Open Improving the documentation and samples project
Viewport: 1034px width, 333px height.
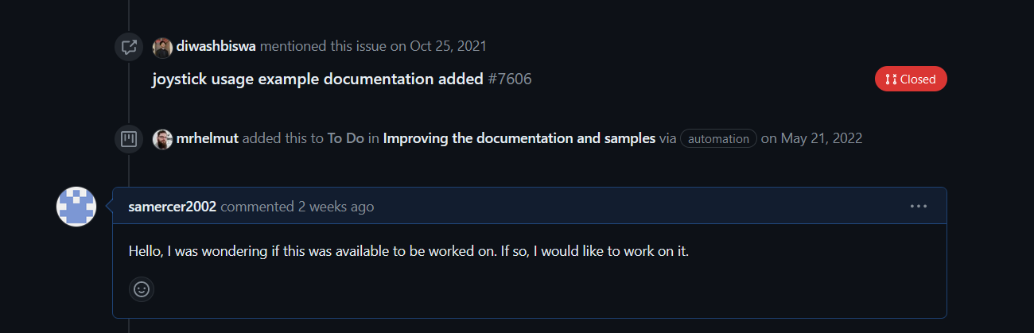point(519,138)
